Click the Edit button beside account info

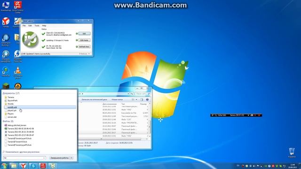coord(84,33)
